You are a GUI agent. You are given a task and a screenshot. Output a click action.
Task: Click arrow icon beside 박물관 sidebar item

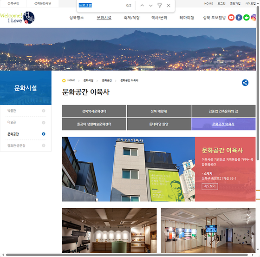tap(44, 111)
